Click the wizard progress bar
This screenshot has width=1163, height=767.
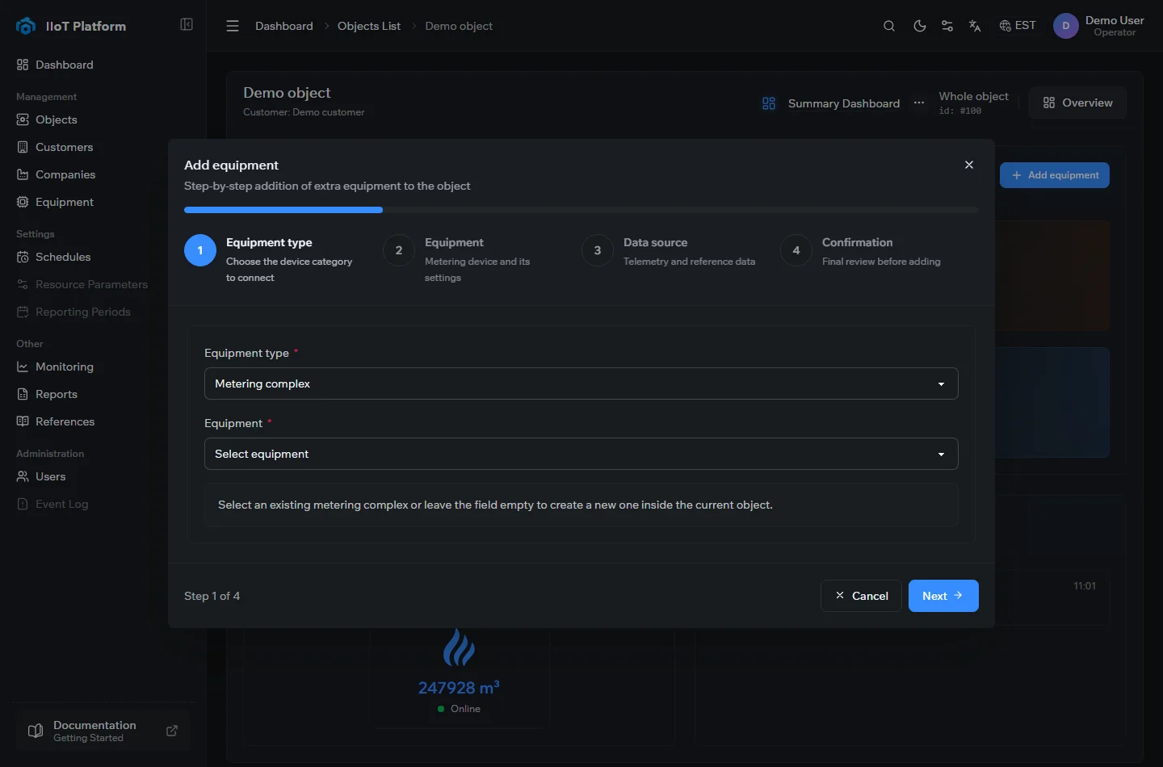(x=581, y=210)
